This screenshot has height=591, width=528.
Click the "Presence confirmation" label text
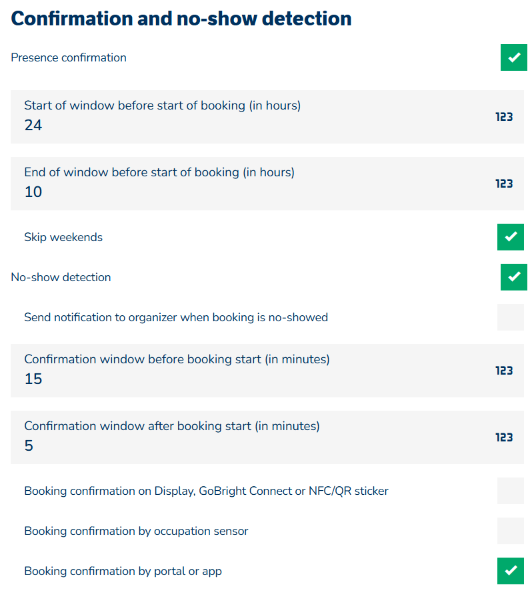point(69,57)
